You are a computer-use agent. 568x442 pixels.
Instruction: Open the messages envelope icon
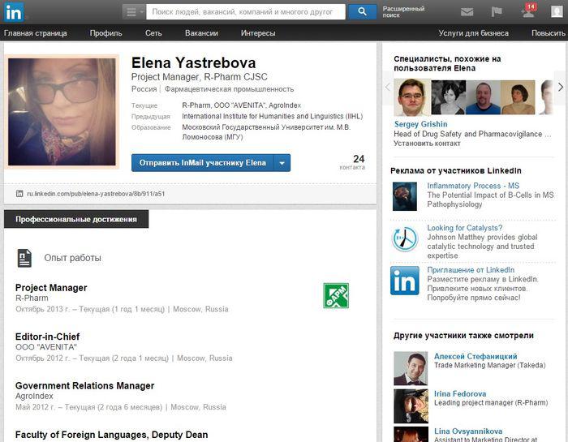coord(467,12)
